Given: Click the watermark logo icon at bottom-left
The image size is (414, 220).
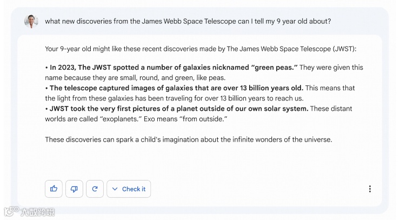Looking at the screenshot, I should pyautogui.click(x=10, y=211).
